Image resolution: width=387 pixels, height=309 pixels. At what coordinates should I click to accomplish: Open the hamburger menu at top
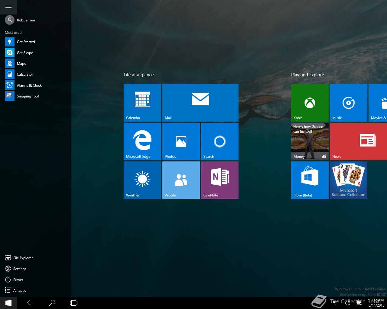[x=8, y=7]
